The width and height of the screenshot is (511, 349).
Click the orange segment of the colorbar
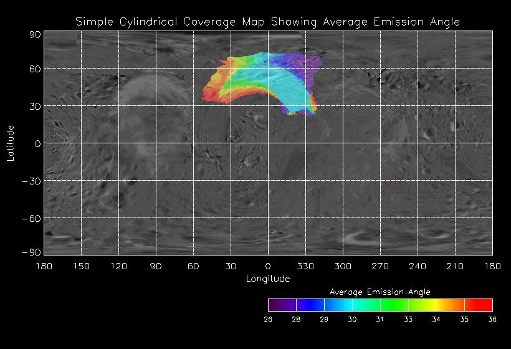pos(450,305)
